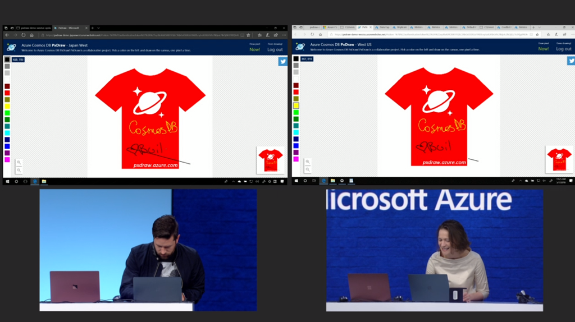Add web notes in Japan West browser

click(x=268, y=35)
